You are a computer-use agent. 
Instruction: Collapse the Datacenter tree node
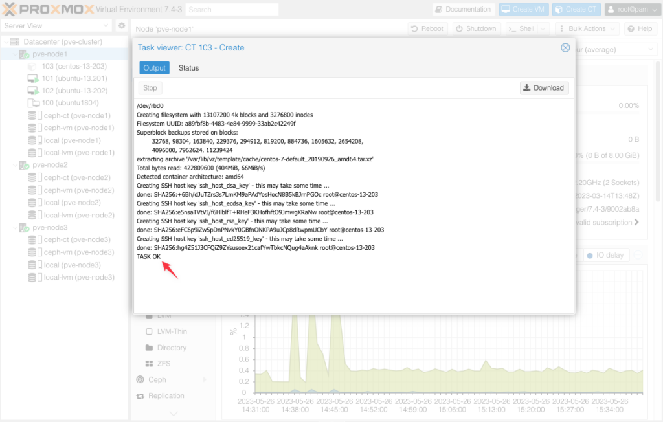pos(6,42)
